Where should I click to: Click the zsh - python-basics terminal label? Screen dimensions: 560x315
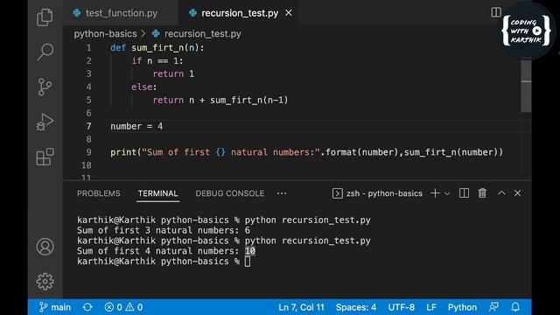pyautogui.click(x=377, y=193)
